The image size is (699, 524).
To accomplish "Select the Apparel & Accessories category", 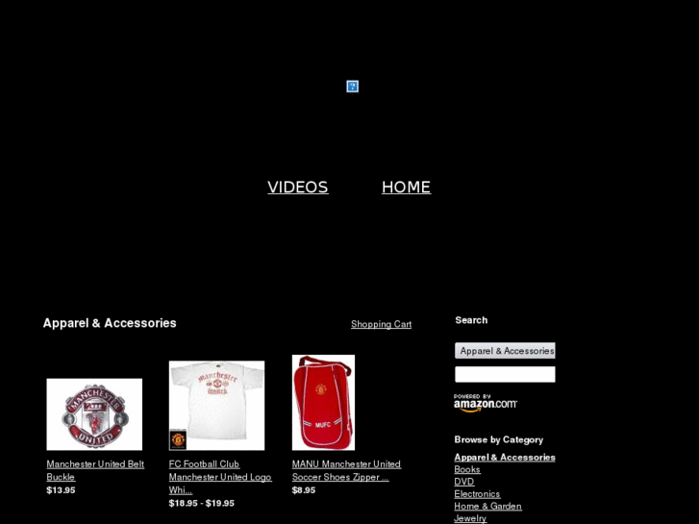I will pyautogui.click(x=505, y=457).
